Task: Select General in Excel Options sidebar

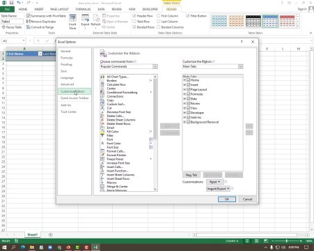Action: coord(65,51)
